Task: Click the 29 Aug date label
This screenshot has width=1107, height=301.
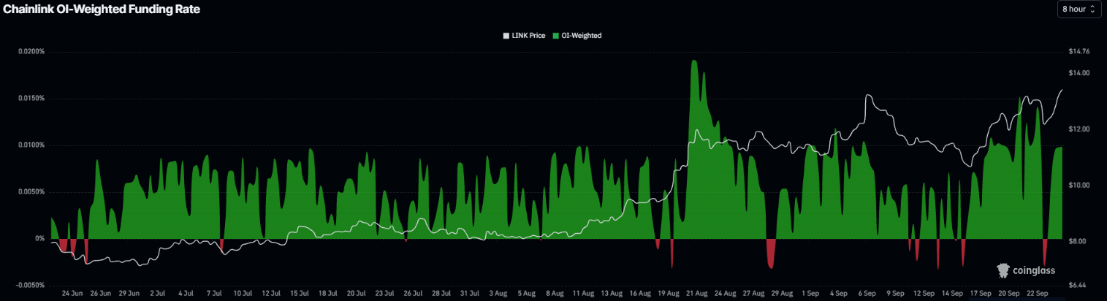Action: [x=781, y=293]
